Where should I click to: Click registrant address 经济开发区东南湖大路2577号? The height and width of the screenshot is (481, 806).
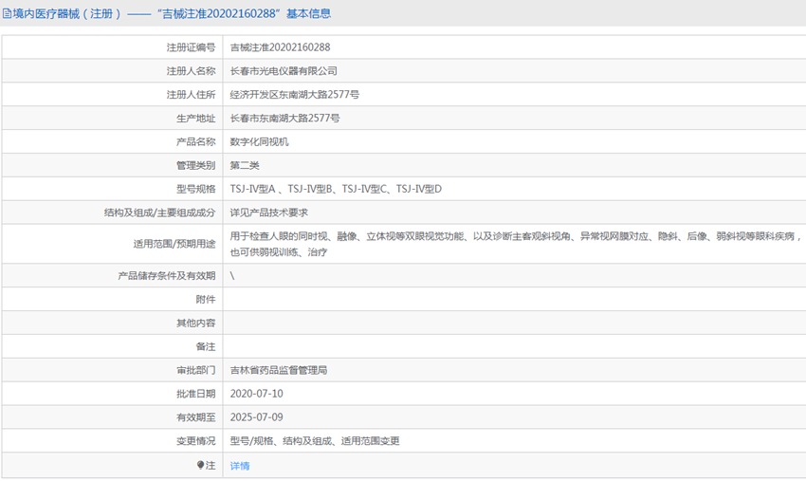point(294,95)
